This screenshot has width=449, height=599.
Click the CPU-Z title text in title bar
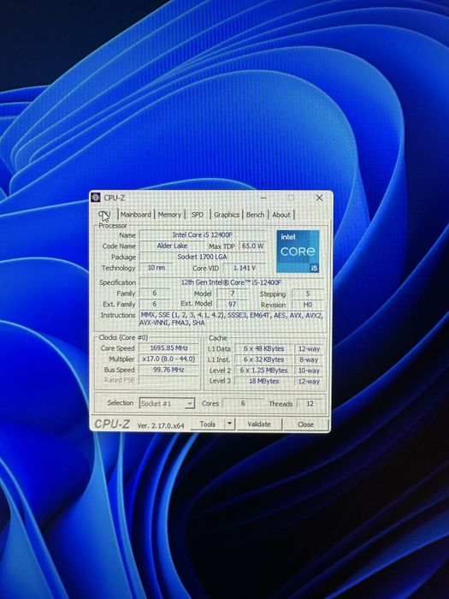coord(114,198)
